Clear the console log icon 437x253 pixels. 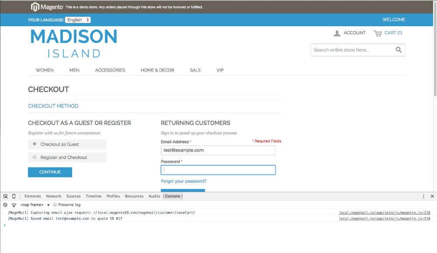[5, 204]
